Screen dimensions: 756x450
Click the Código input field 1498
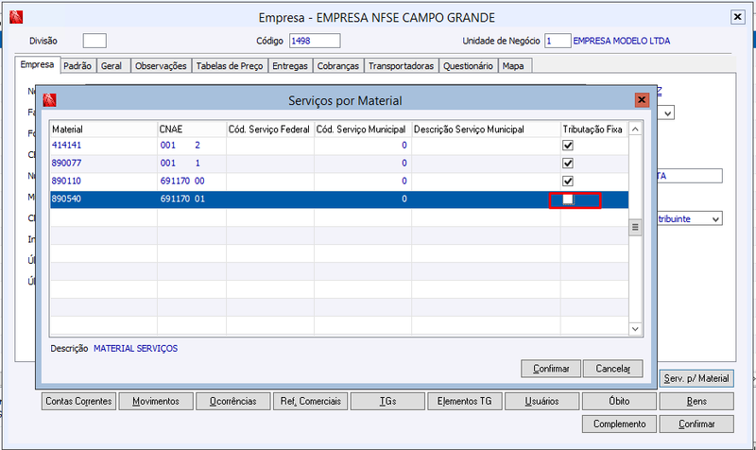click(x=315, y=41)
